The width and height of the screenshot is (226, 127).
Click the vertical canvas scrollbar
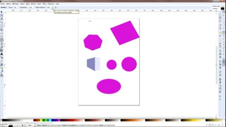(x=216, y=65)
